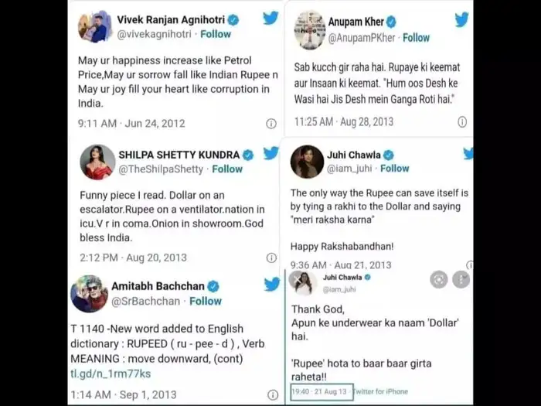This screenshot has width=541, height=406.
Task: View Shilpa Shetty Kundra's profile avatar
Action: pos(97,161)
